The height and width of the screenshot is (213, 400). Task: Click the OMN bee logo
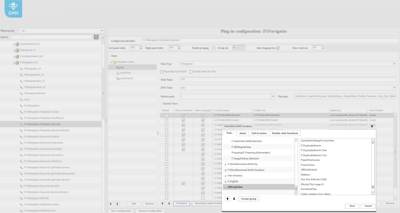point(13,9)
